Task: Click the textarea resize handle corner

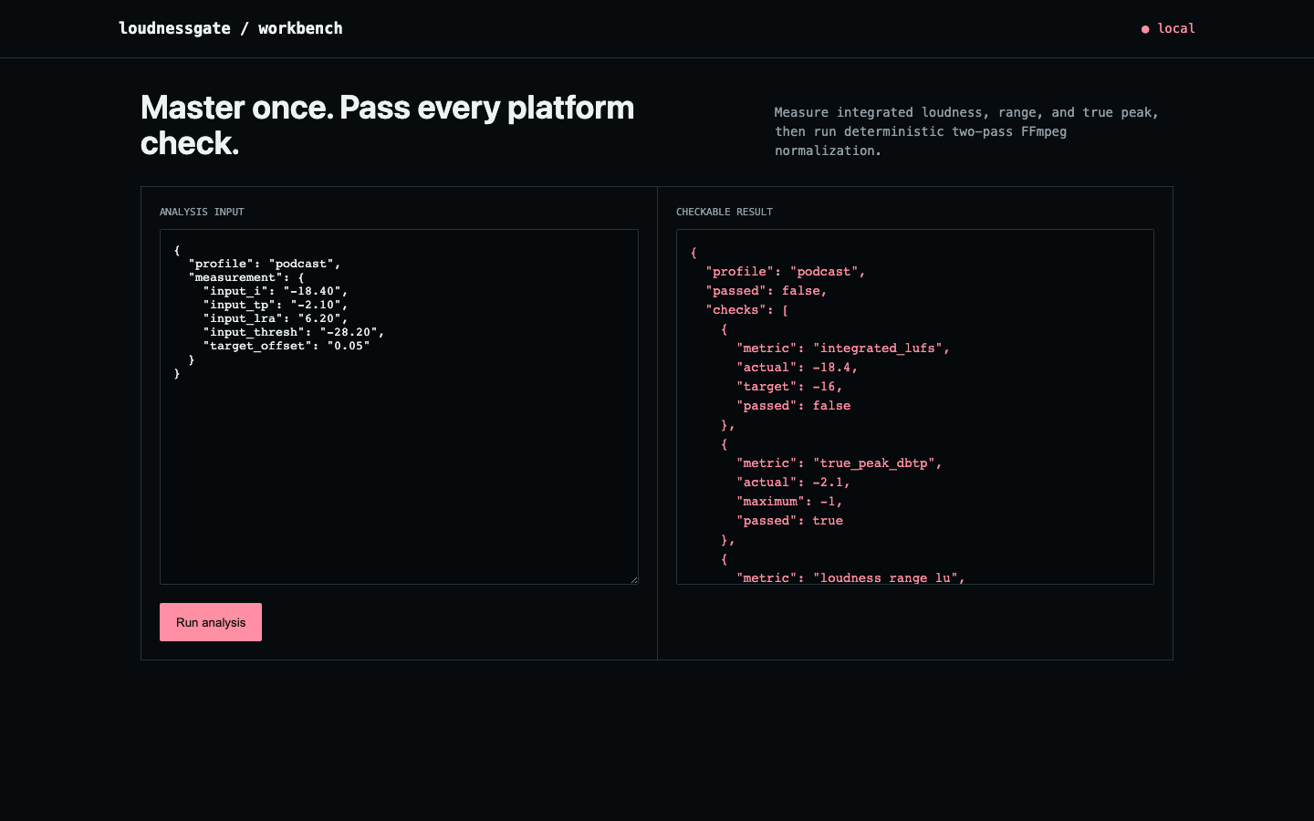Action: coord(633,579)
